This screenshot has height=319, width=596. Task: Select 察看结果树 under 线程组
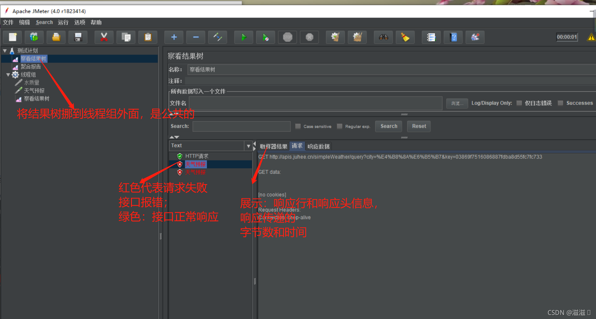(37, 99)
